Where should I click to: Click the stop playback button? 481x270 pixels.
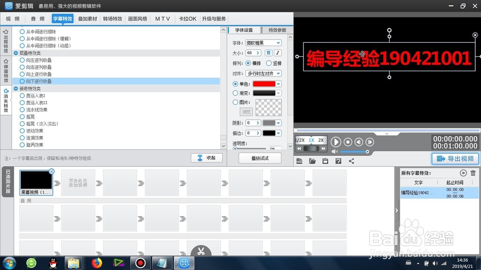click(x=348, y=142)
